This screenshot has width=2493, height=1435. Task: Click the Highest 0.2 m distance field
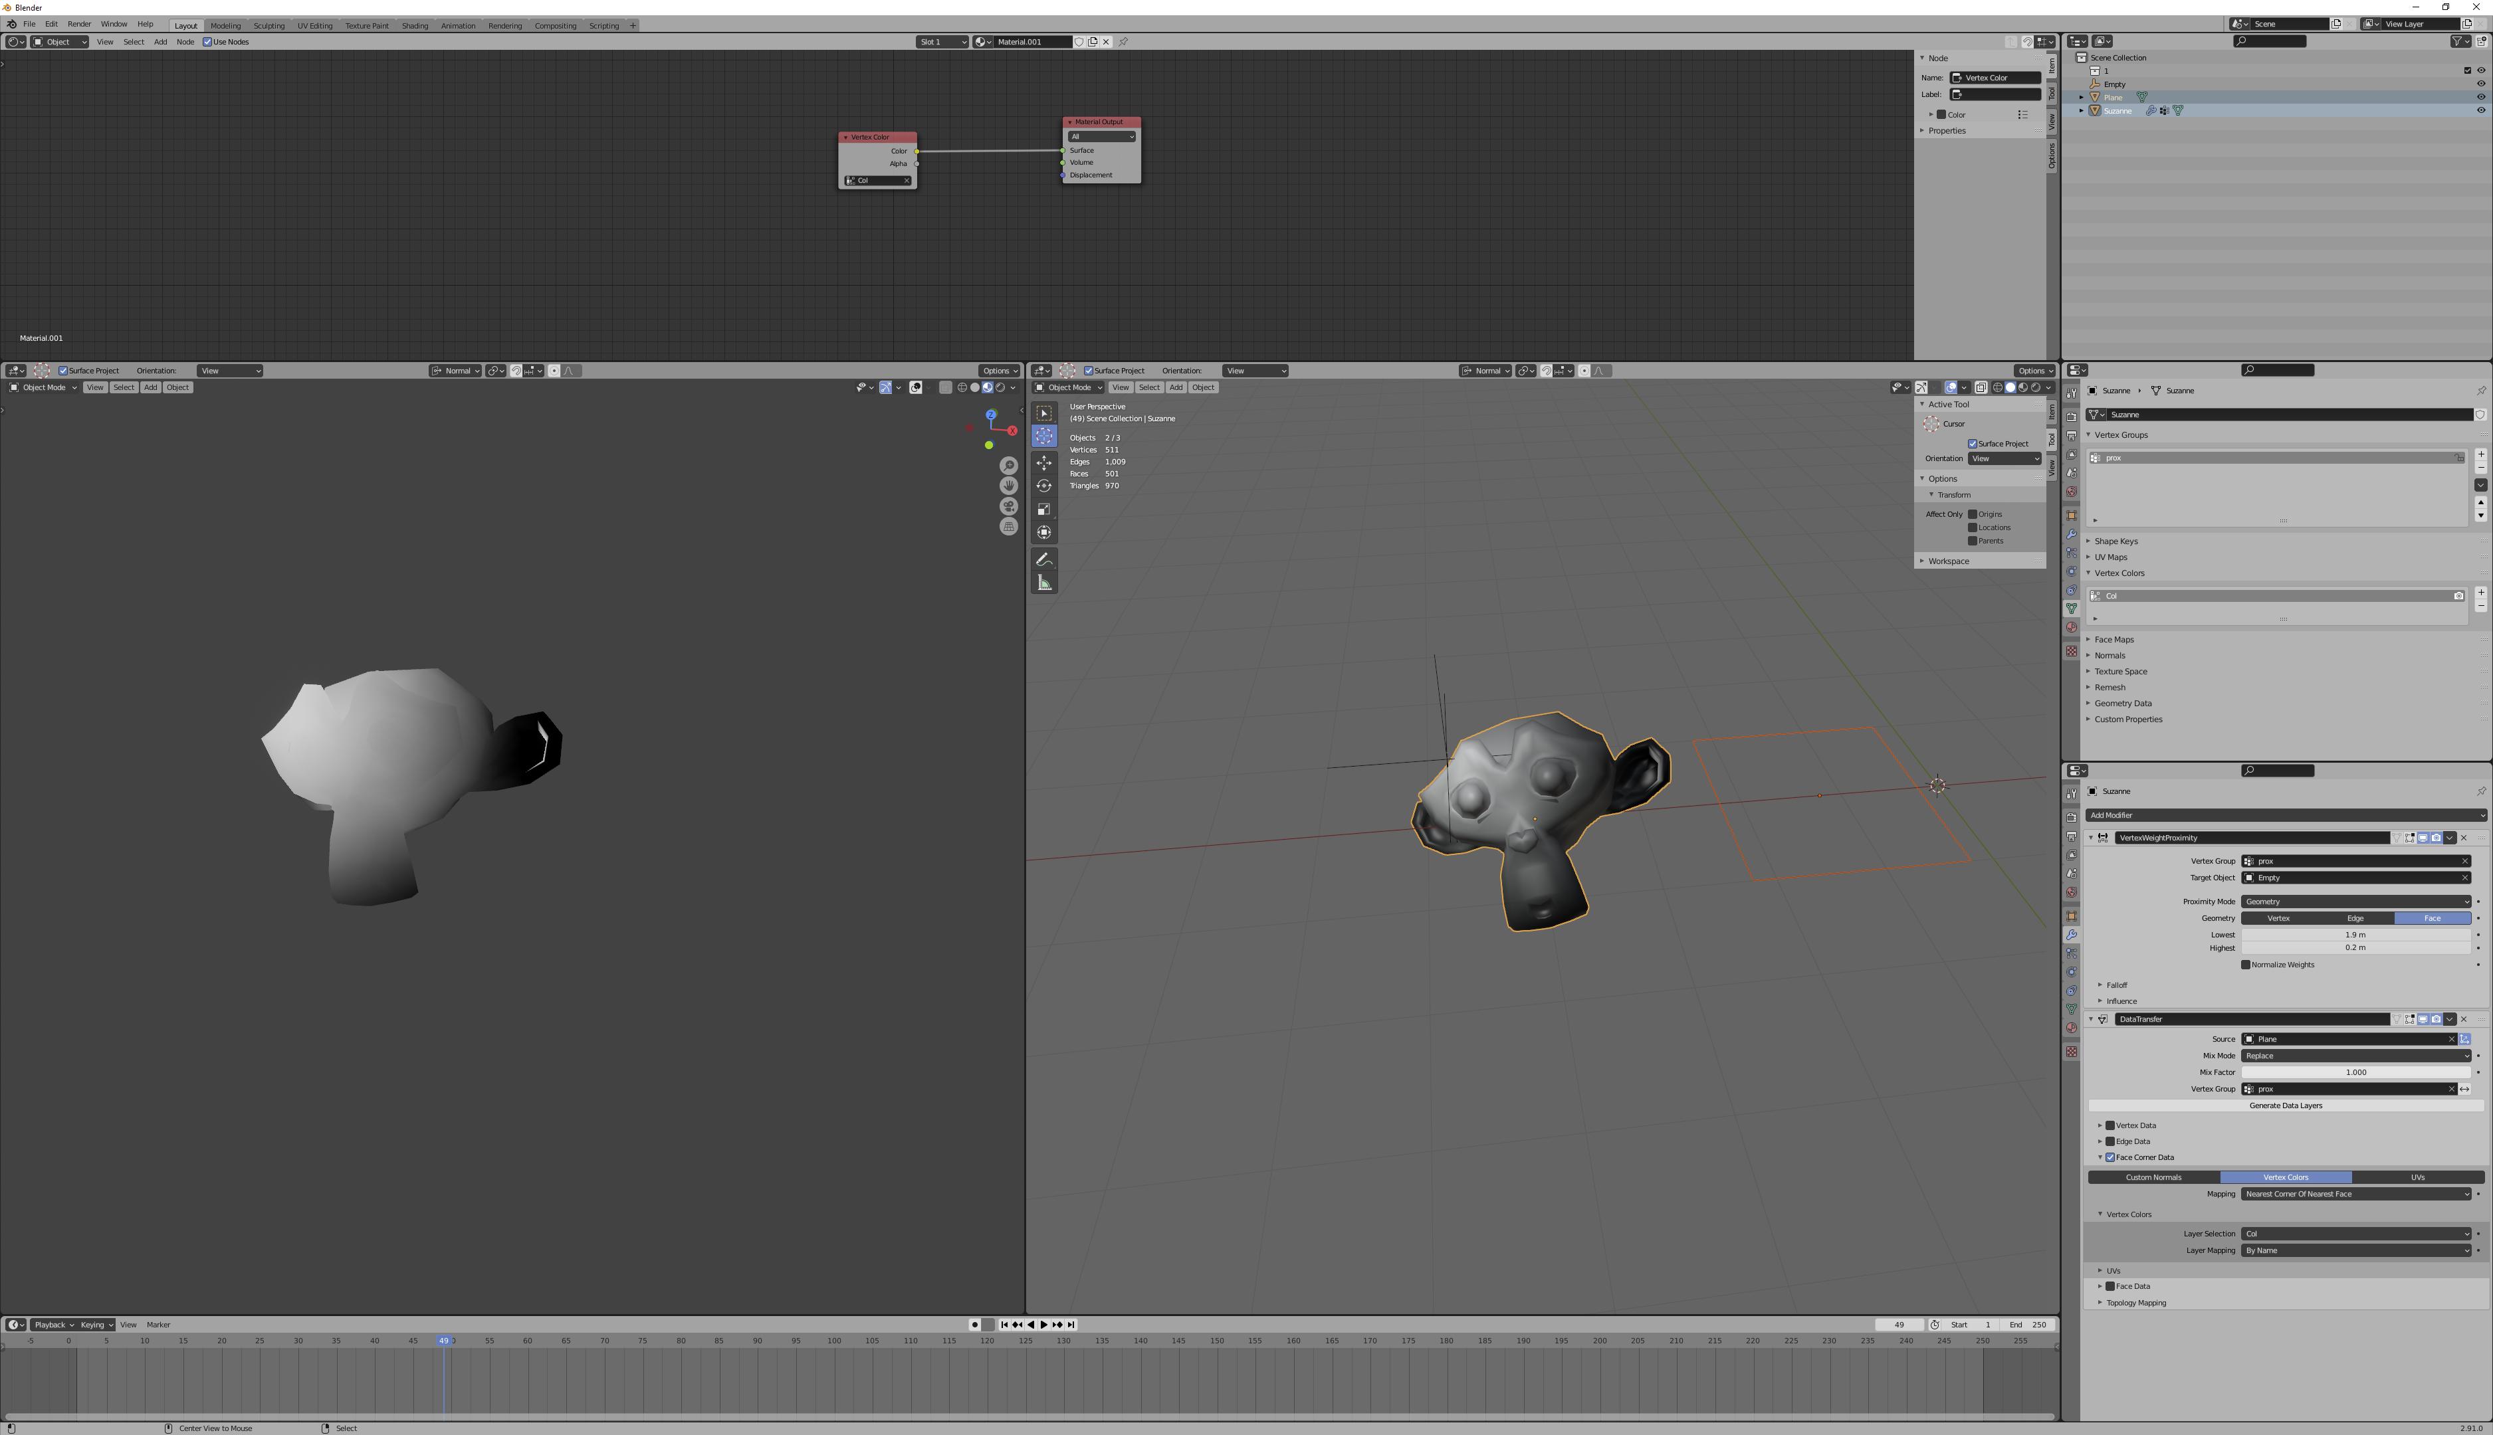pos(2356,948)
